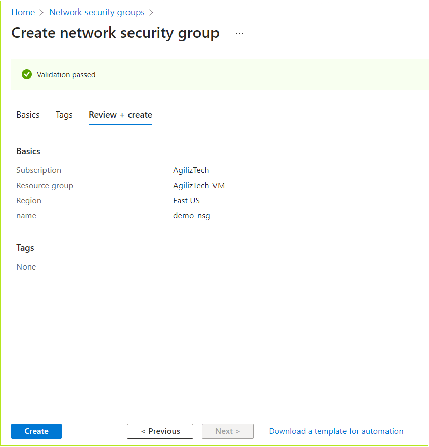The image size is (429, 447).
Task: Select the East US region value
Action: (x=186, y=200)
